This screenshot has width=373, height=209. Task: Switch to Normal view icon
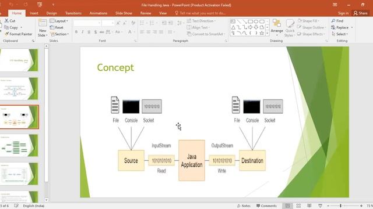tap(287, 206)
